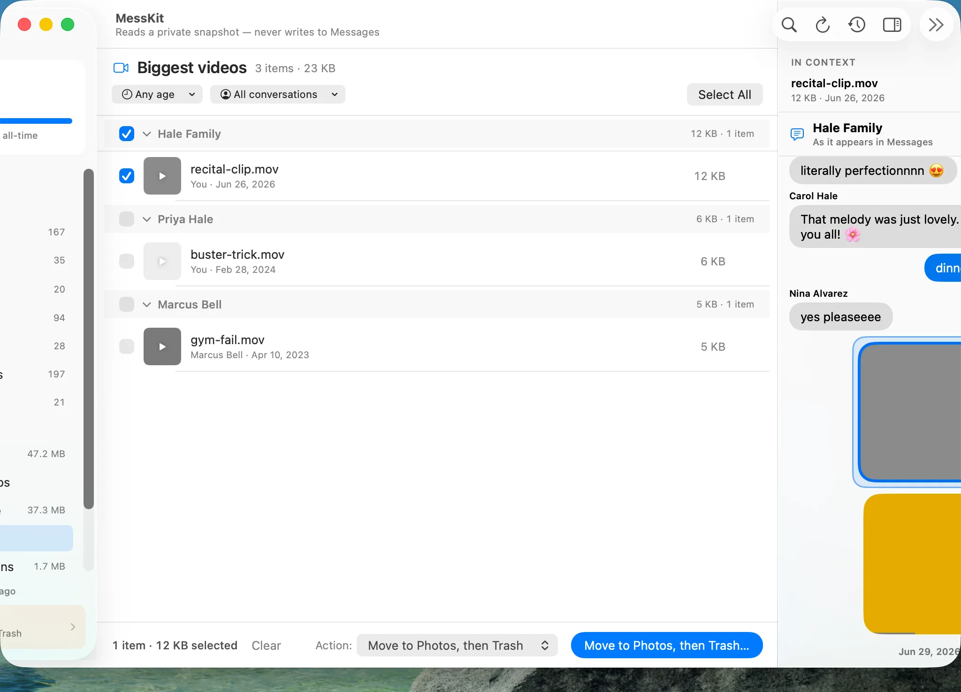Open the Action dropdown menu

(457, 645)
